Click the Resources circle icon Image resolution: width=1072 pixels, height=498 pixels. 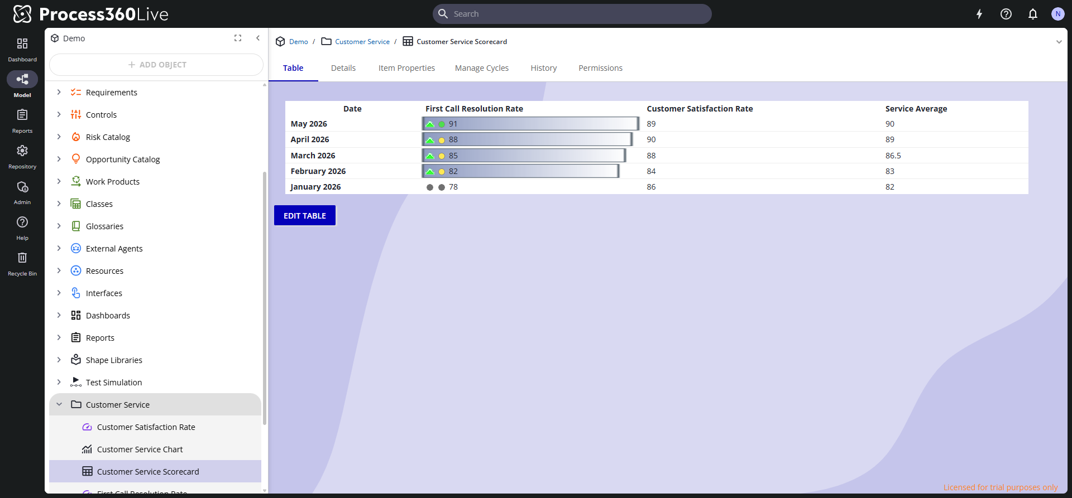point(76,270)
